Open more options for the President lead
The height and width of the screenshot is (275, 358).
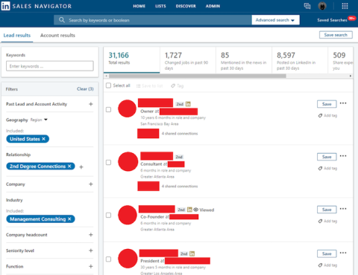pyautogui.click(x=343, y=253)
